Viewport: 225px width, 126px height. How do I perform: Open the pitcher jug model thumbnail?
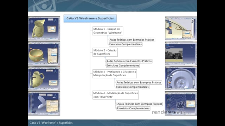point(44,28)
